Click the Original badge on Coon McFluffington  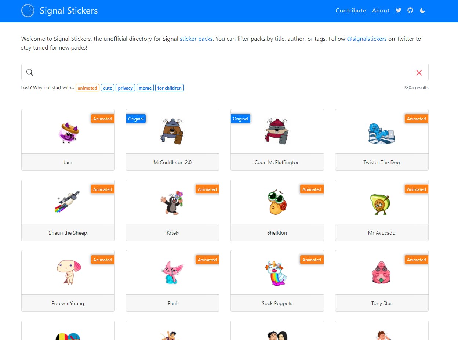[241, 119]
